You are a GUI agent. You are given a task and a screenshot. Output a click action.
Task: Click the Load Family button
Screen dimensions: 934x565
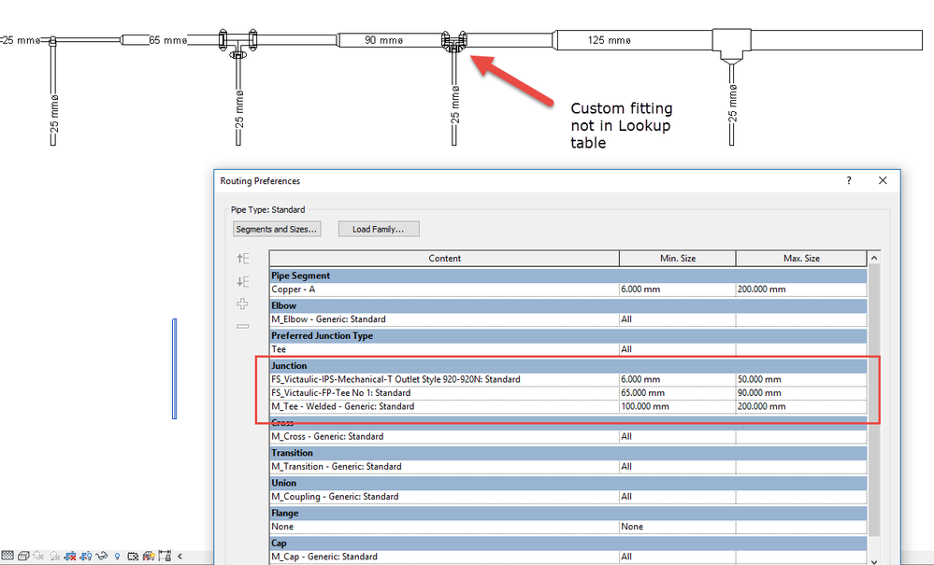379,229
